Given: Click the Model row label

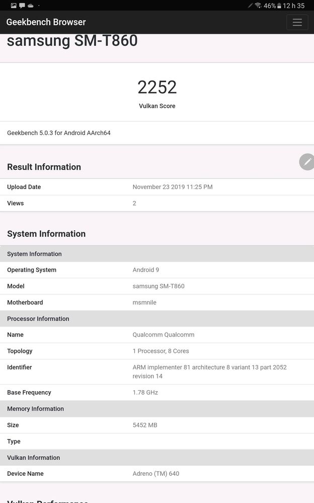Looking at the screenshot, I should (x=16, y=286).
